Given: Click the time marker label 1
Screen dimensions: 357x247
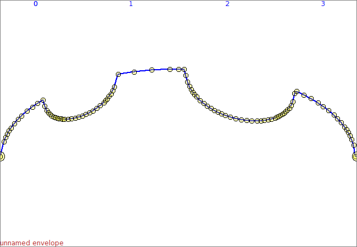Looking at the screenshot, I should click(131, 4).
